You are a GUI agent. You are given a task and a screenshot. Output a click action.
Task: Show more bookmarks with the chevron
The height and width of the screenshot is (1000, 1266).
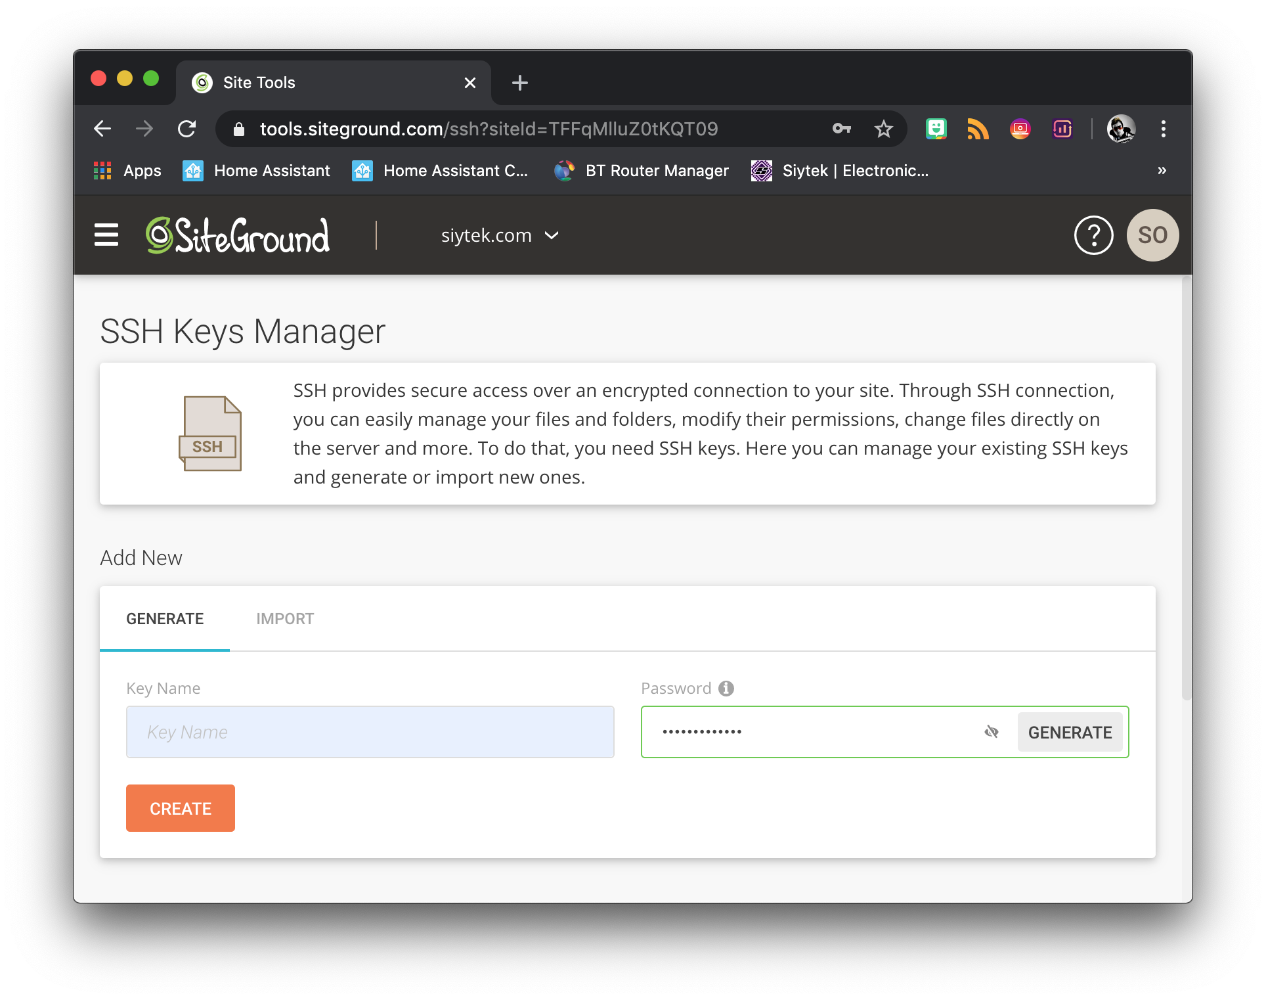[x=1162, y=171]
